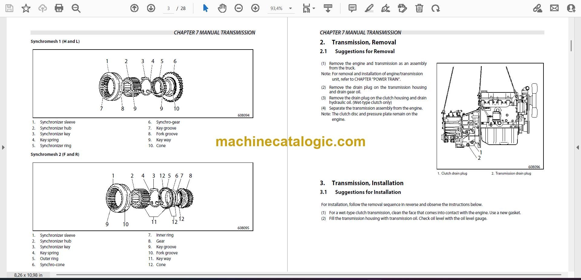Delete with the trash icon
581x280 pixels.
tap(419, 8)
